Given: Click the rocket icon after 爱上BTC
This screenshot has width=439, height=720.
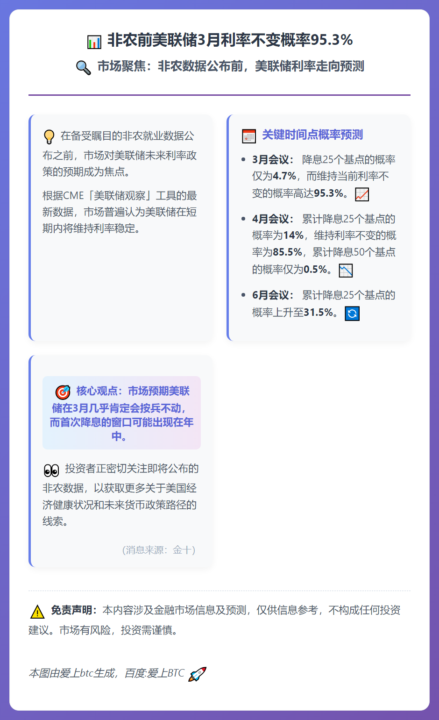Looking at the screenshot, I should tap(197, 674).
